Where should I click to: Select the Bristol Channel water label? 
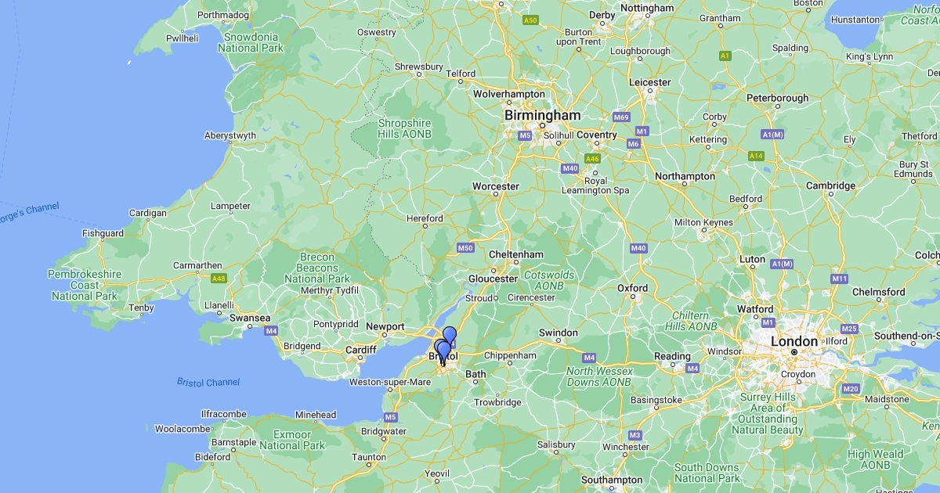208,382
